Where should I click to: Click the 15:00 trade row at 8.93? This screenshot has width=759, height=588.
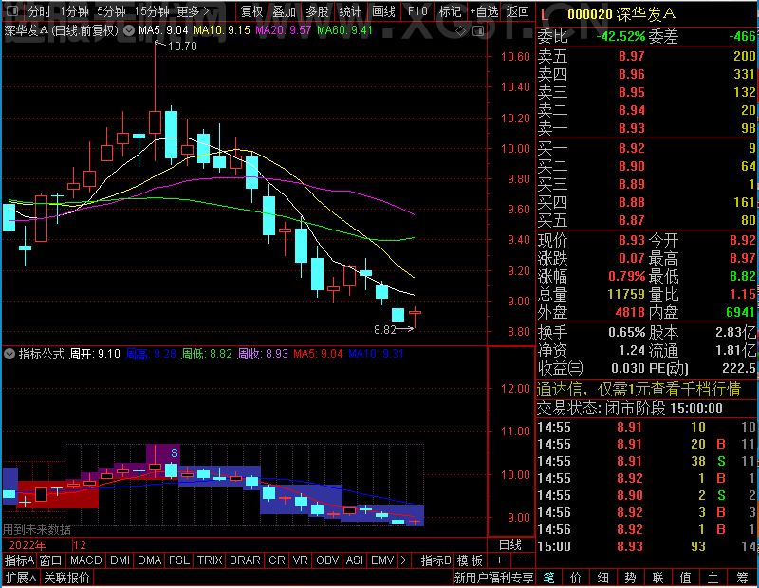click(647, 546)
